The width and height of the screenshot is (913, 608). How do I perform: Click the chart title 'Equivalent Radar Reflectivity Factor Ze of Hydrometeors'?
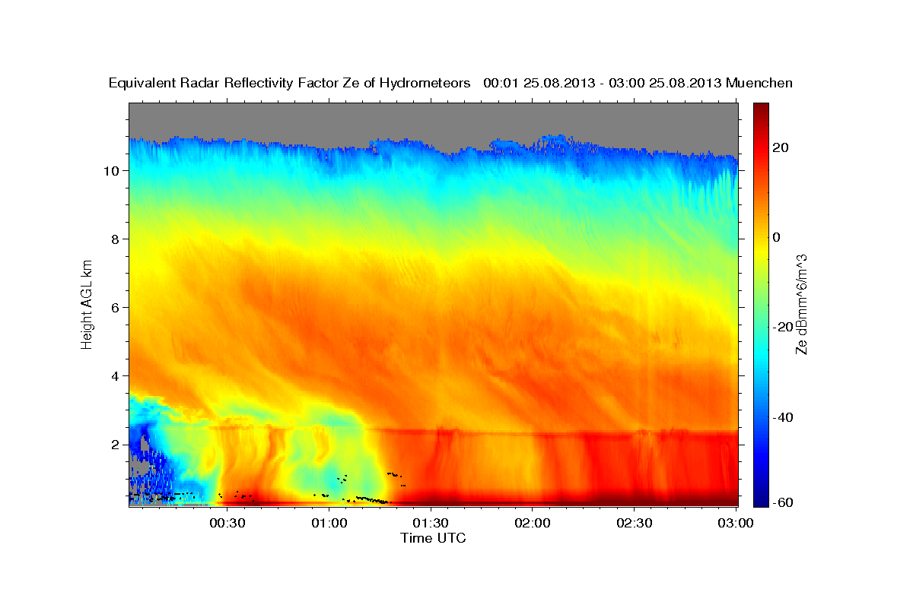coord(290,83)
